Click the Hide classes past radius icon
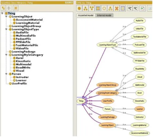The width and height of the screenshot is (153, 138). tap(117, 9)
